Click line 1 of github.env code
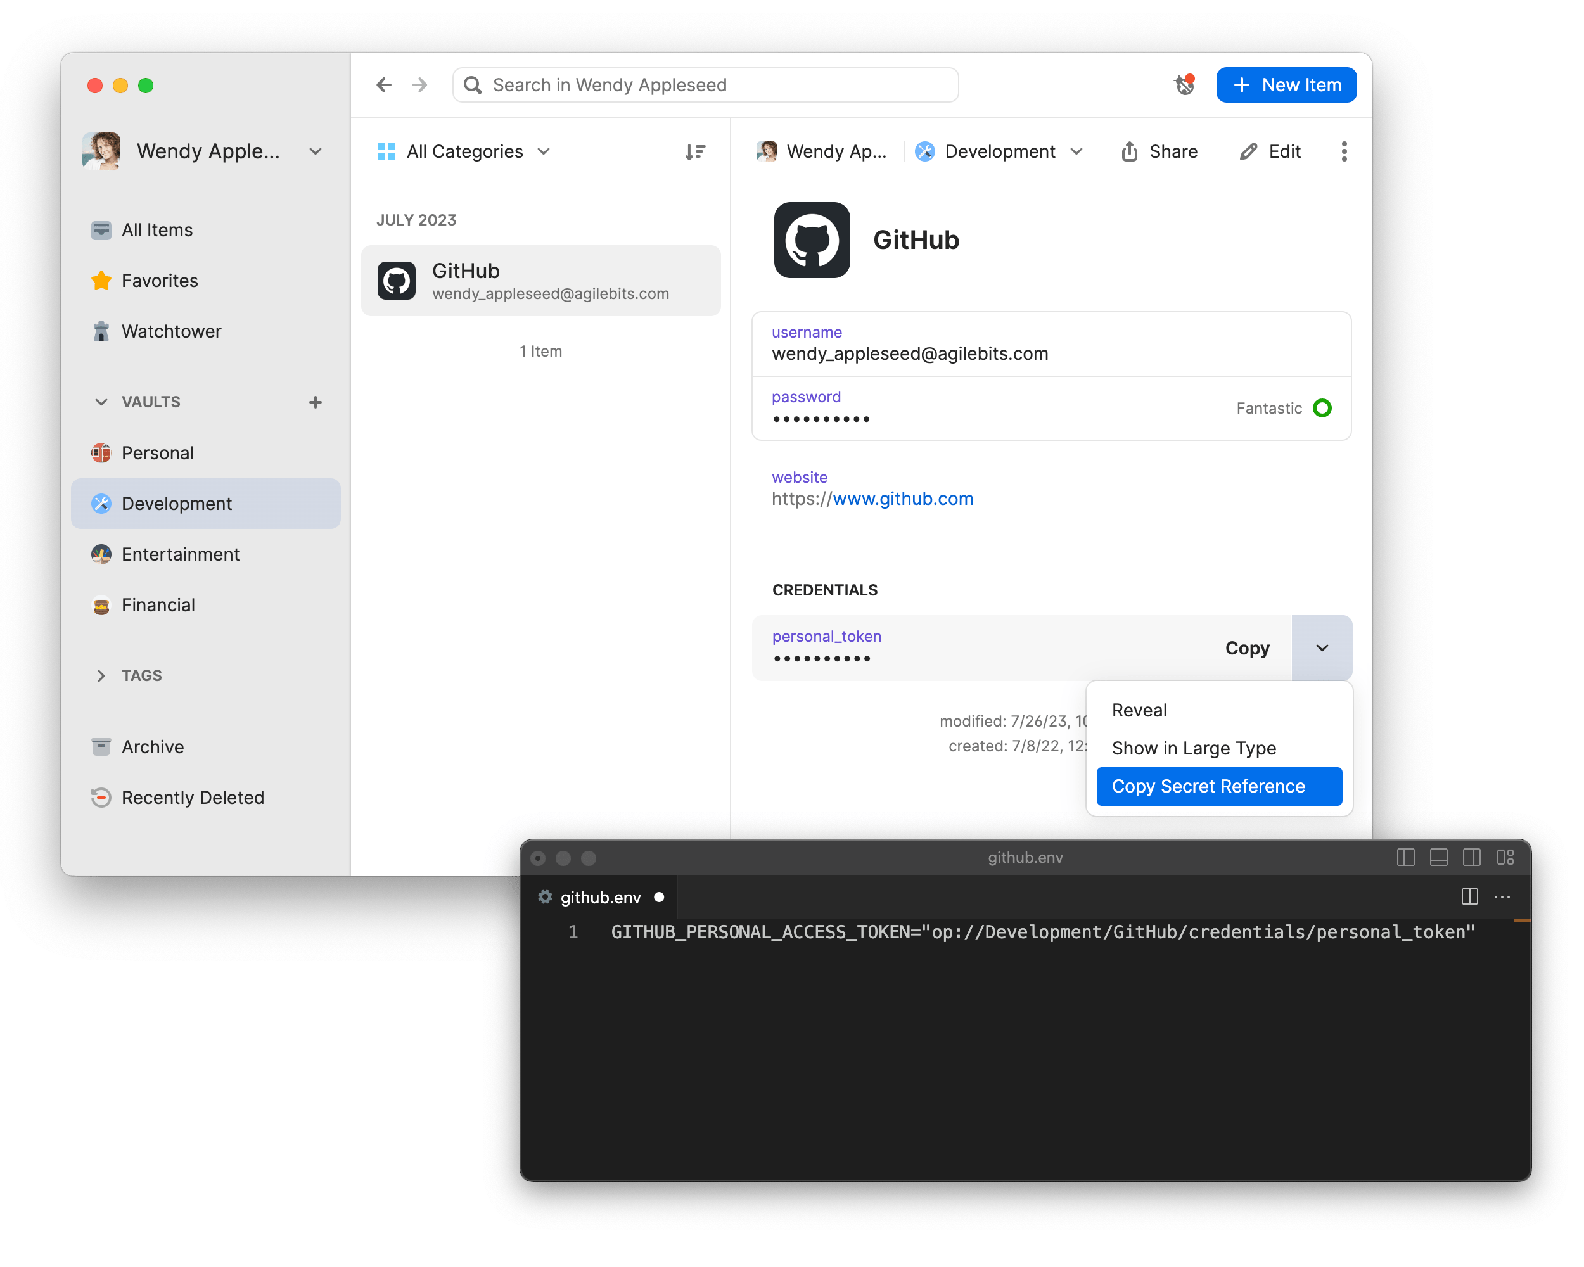This screenshot has height=1267, width=1584. point(1042,932)
